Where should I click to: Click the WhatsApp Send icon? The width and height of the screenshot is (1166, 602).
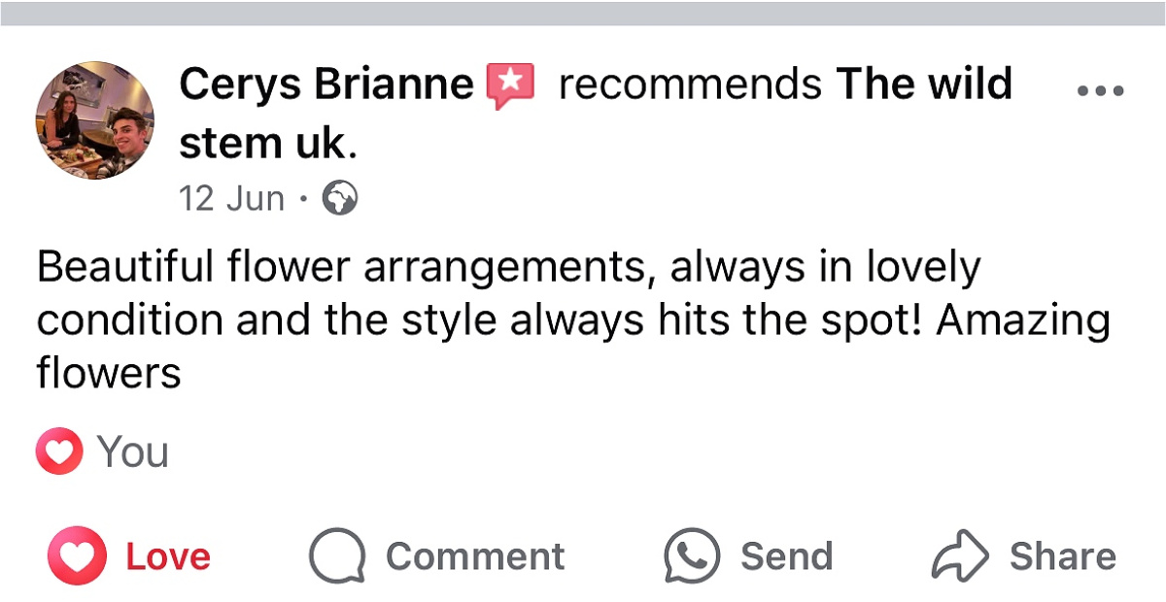coord(692,556)
